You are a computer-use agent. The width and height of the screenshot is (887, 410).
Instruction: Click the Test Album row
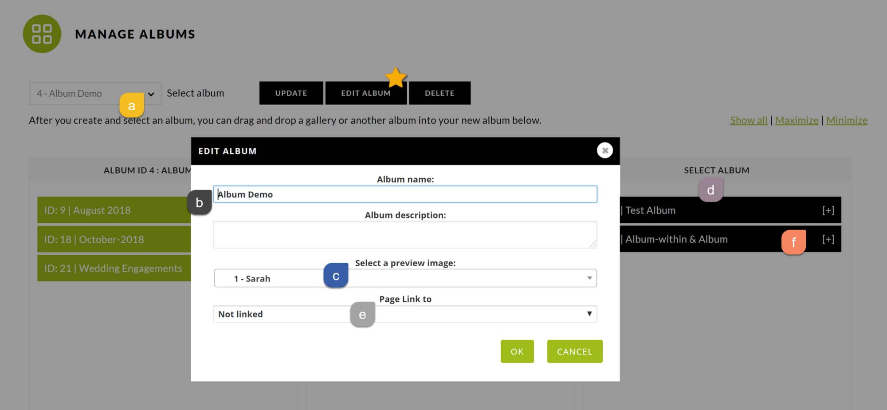pyautogui.click(x=730, y=210)
